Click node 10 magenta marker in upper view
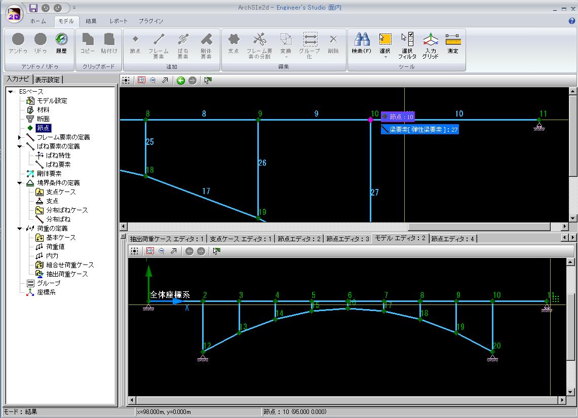This screenshot has height=418, width=578. pos(370,120)
